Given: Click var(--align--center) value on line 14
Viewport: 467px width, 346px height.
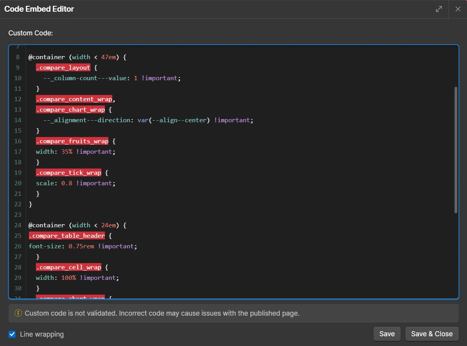Looking at the screenshot, I should click(x=173, y=120).
